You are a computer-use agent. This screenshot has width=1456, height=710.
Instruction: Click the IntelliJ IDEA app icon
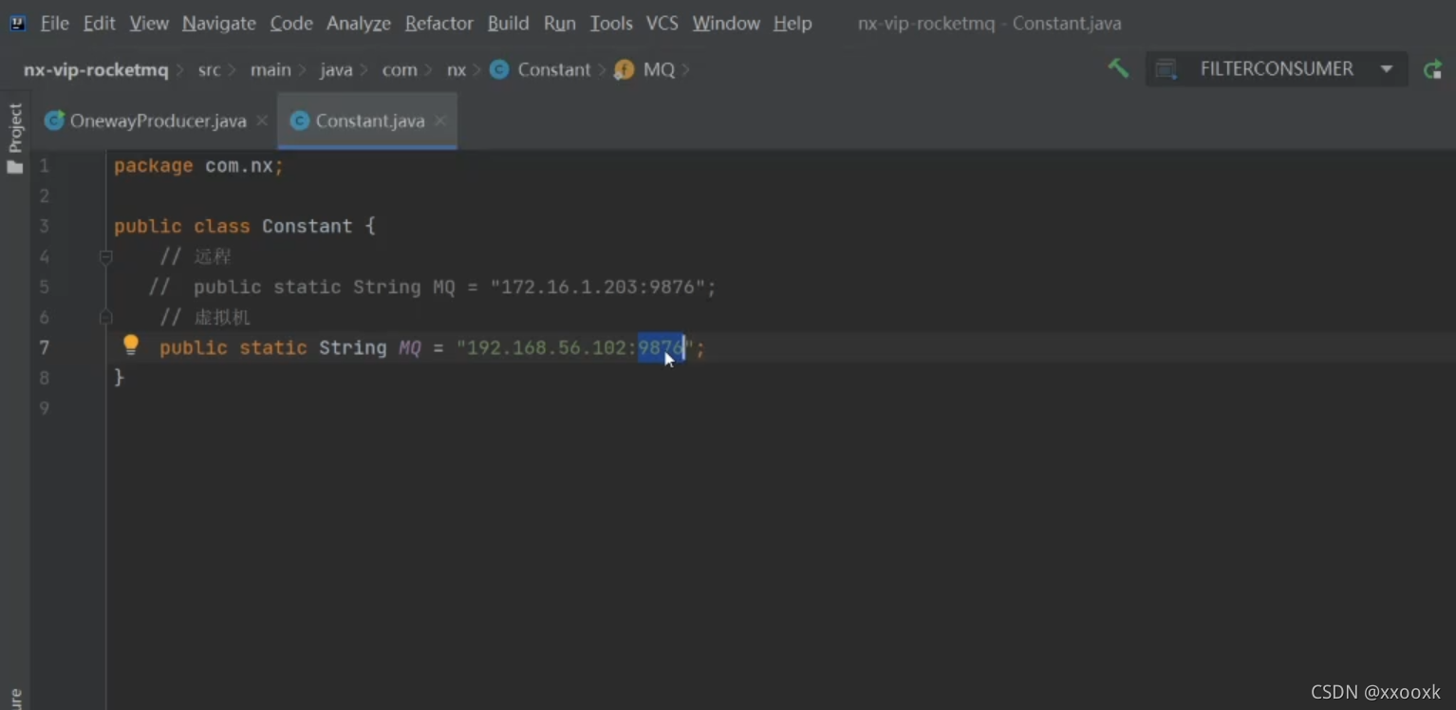click(17, 23)
